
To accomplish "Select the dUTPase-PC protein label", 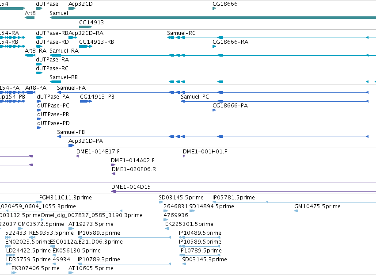I will coord(53,106).
